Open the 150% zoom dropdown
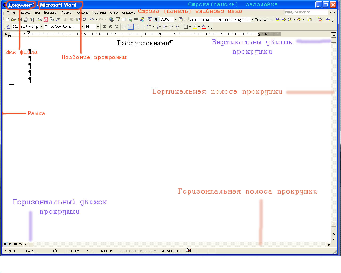Viewport: 341px width, 273px height. pos(176,19)
